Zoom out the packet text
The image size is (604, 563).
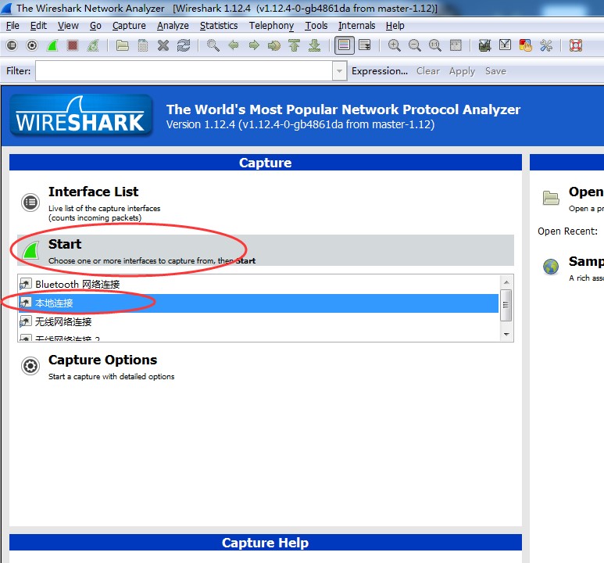pyautogui.click(x=414, y=45)
